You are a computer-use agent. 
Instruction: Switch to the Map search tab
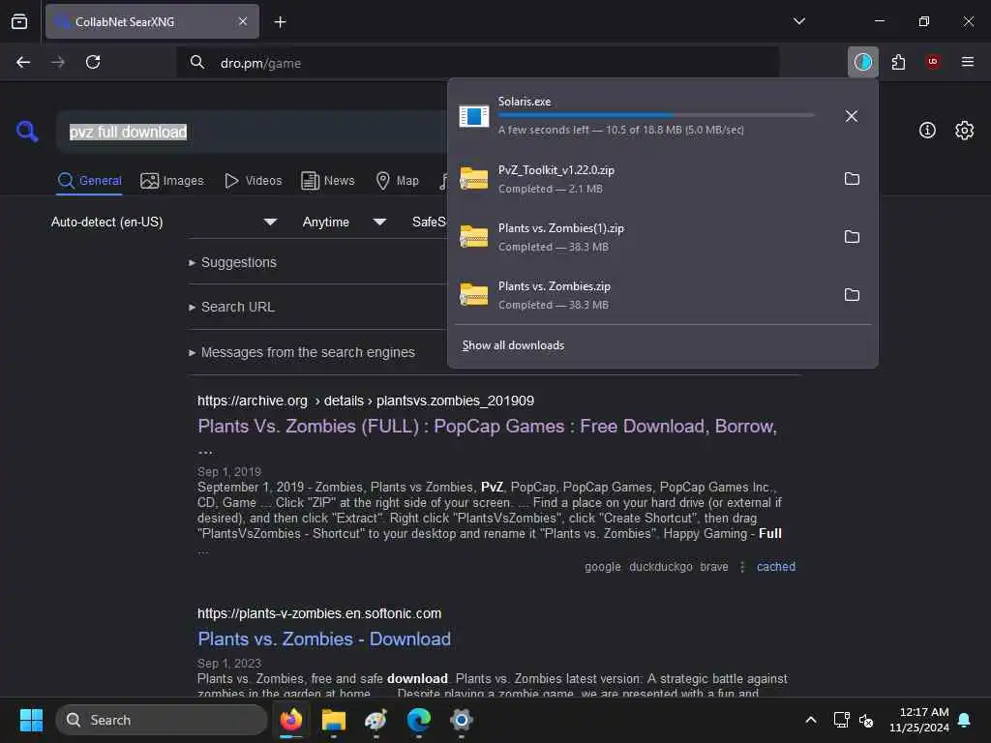pos(397,181)
